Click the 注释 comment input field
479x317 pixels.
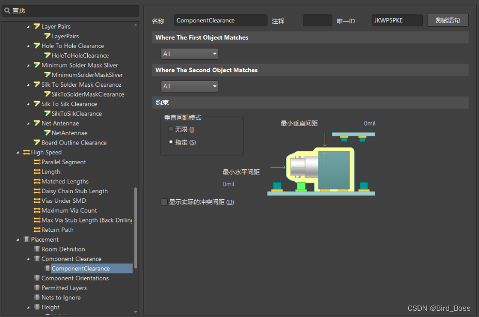point(318,21)
